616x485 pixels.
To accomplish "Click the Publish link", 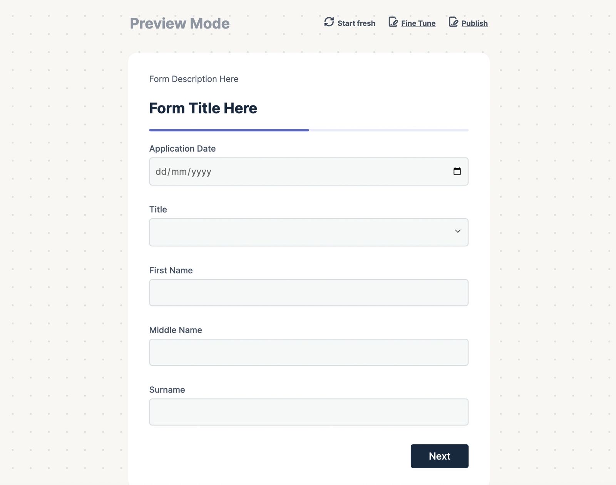I will (x=475, y=23).
